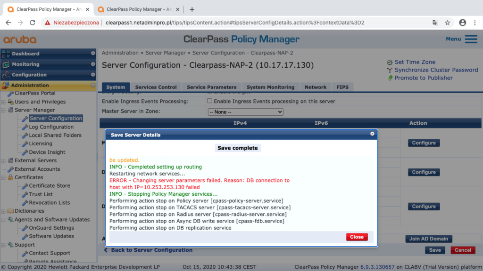Image resolution: width=483 pixels, height=271 pixels.
Task: Open Software Updates in the tree
Action: pos(51,236)
